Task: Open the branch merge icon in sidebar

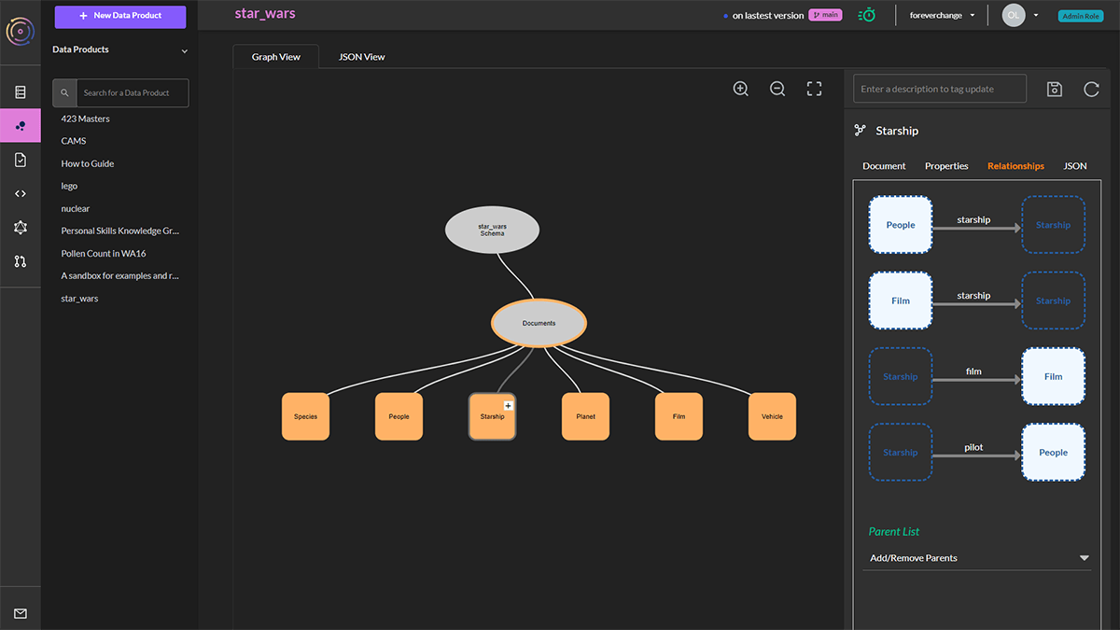Action: (21, 261)
